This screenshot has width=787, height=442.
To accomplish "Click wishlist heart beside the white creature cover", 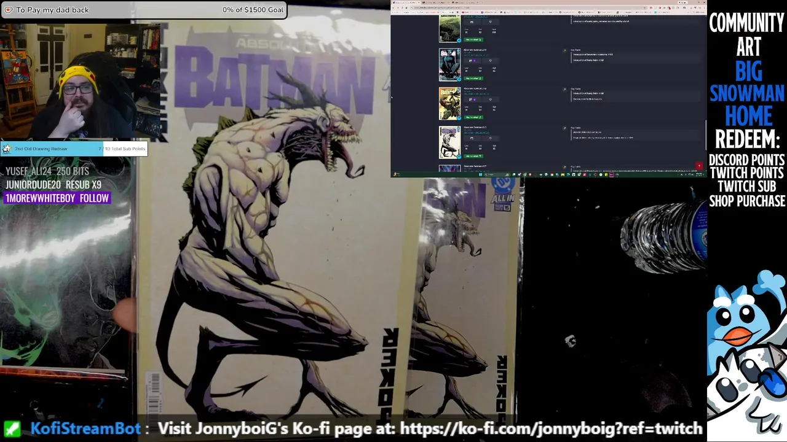I will (490, 138).
